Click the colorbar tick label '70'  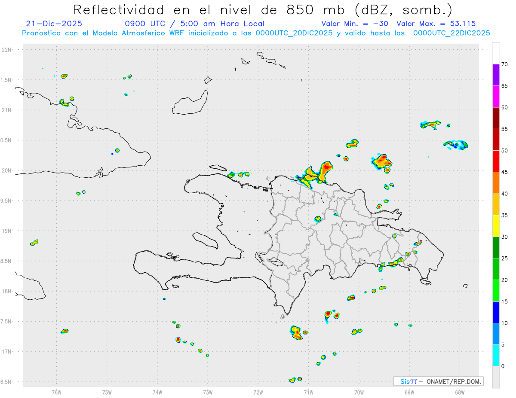click(504, 64)
